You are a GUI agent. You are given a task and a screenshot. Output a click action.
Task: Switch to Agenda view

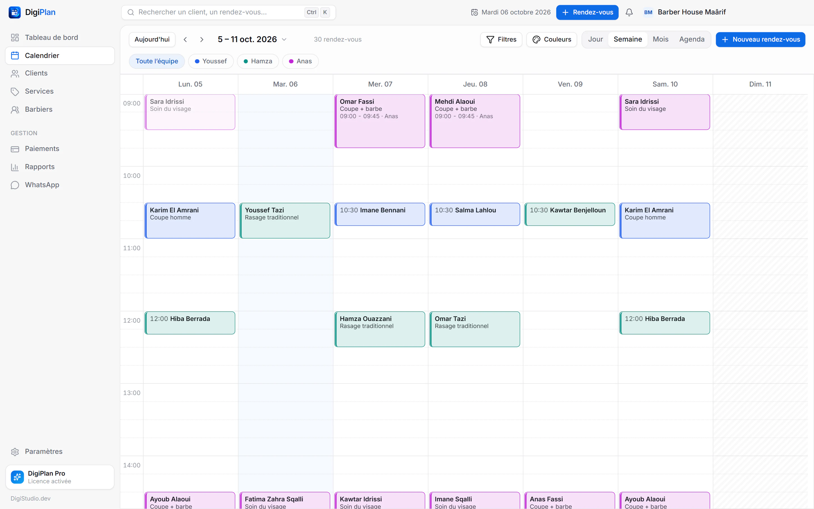coord(692,39)
